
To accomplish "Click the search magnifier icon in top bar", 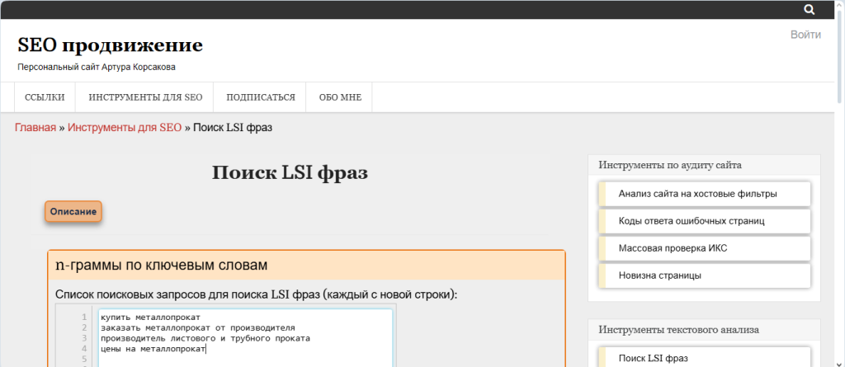I will 809,10.
